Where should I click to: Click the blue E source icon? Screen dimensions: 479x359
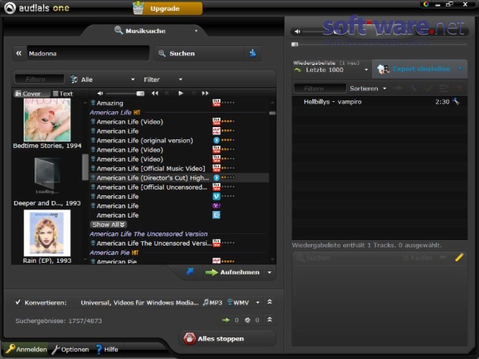click(x=216, y=215)
